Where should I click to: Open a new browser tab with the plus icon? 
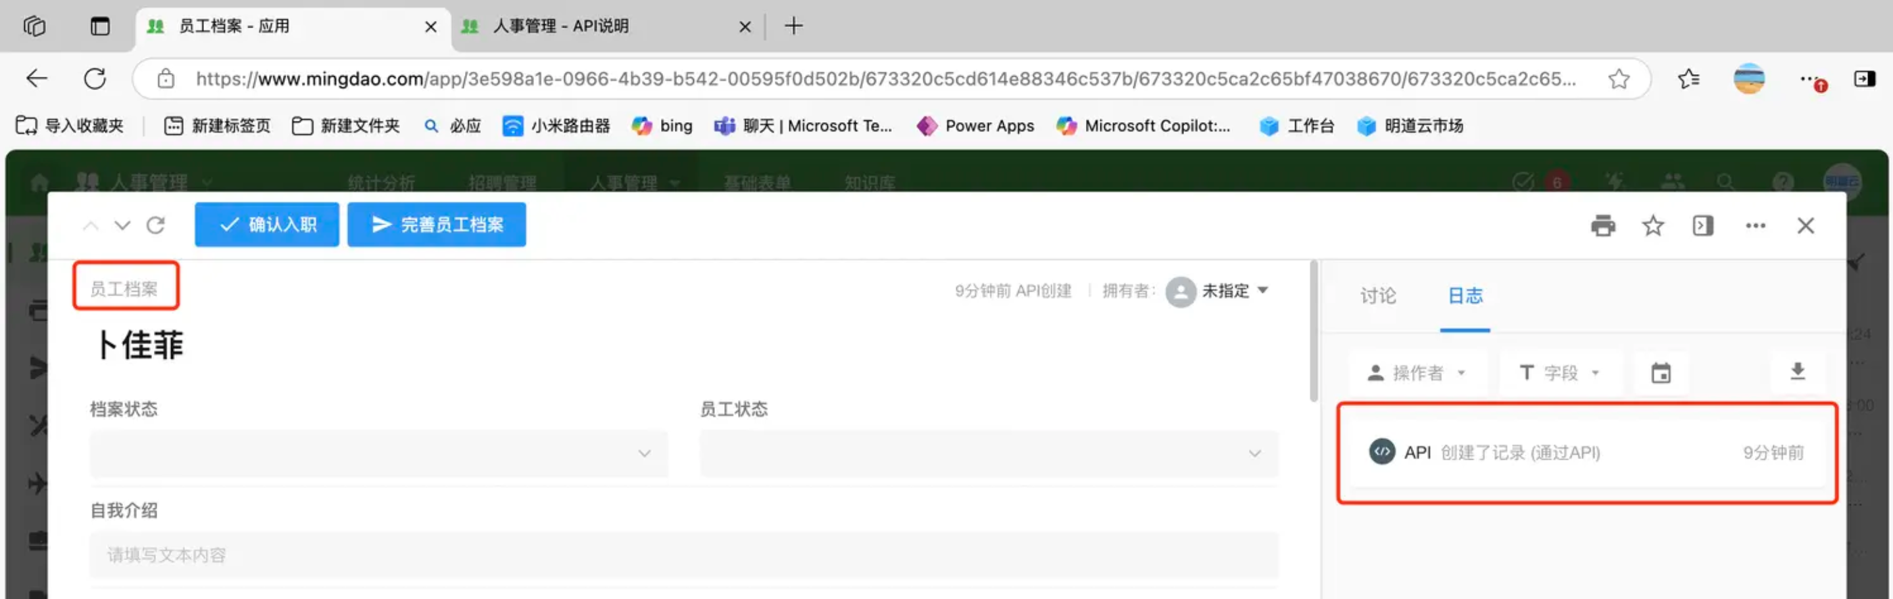point(794,26)
